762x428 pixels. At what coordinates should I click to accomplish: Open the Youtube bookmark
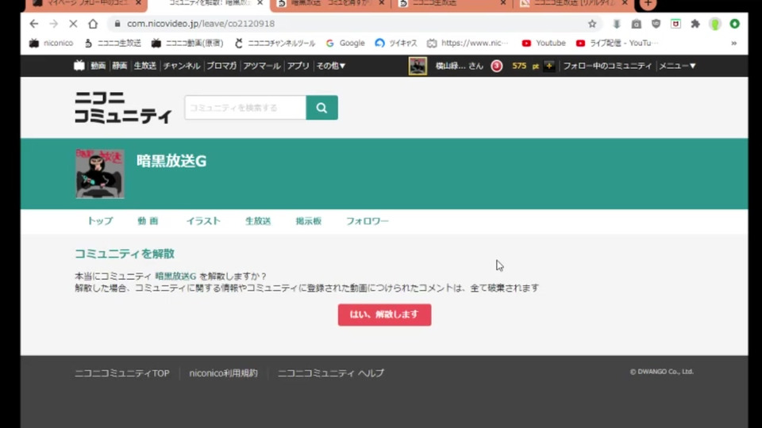coord(544,43)
